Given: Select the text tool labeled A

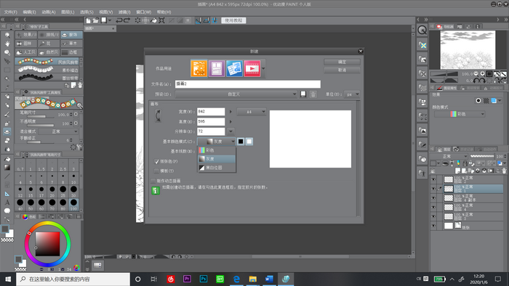Looking at the screenshot, I should (7, 202).
